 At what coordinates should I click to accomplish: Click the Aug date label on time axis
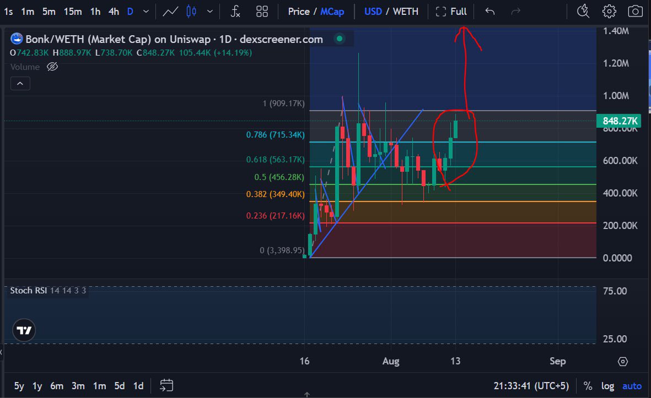[x=391, y=362]
